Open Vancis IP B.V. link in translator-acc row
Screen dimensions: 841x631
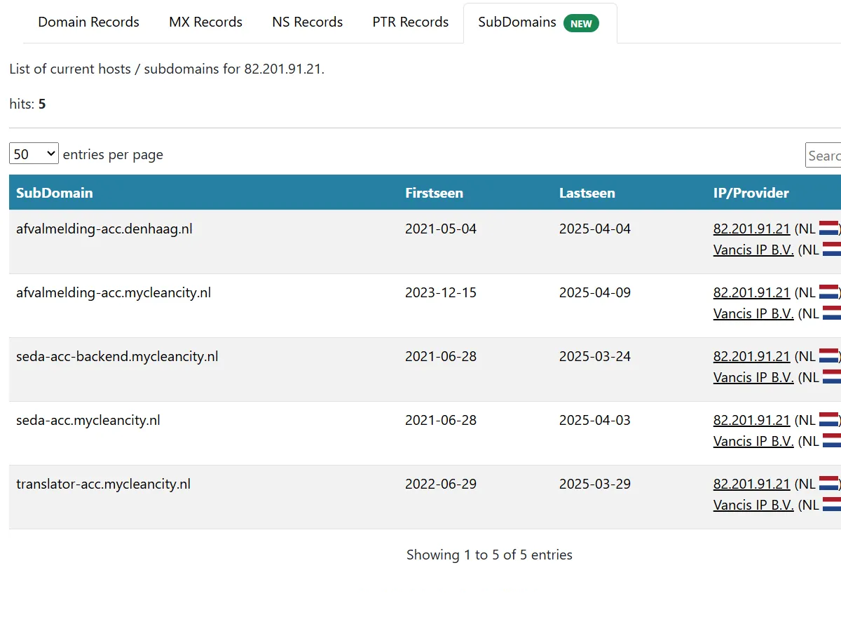pos(753,505)
